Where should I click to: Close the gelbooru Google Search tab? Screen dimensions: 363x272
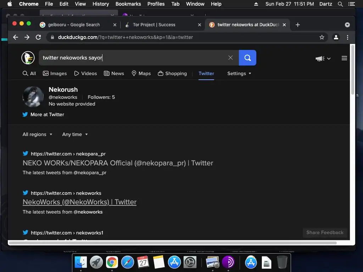(115, 25)
